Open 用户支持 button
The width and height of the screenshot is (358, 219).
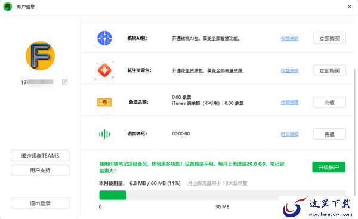tap(40, 170)
